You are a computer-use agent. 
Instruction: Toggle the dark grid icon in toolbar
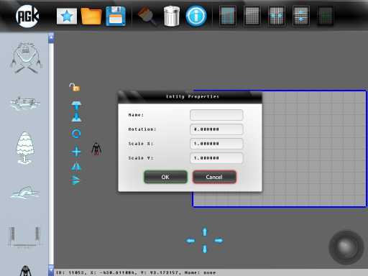pos(326,16)
